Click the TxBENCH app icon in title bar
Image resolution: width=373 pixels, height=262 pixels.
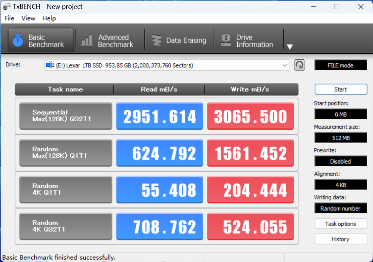coord(6,6)
